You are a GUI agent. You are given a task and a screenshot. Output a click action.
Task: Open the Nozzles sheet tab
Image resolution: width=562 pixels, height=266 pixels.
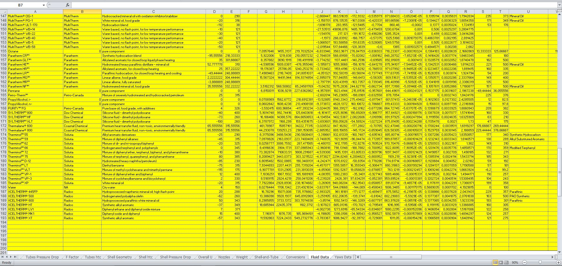224,257
